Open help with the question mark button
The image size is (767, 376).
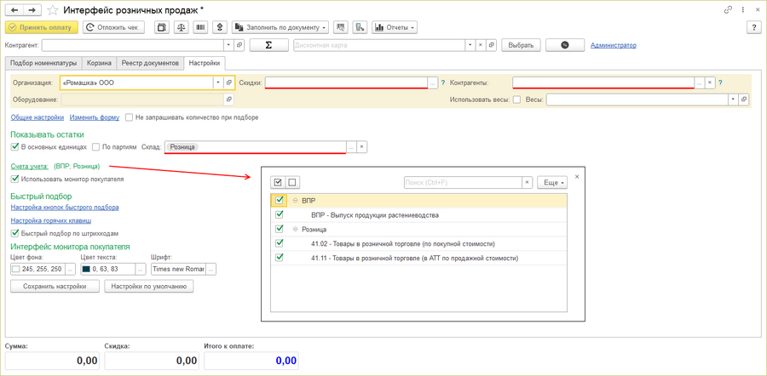click(x=754, y=27)
